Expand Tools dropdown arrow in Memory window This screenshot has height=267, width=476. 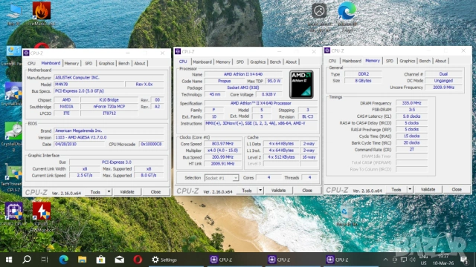click(410, 189)
